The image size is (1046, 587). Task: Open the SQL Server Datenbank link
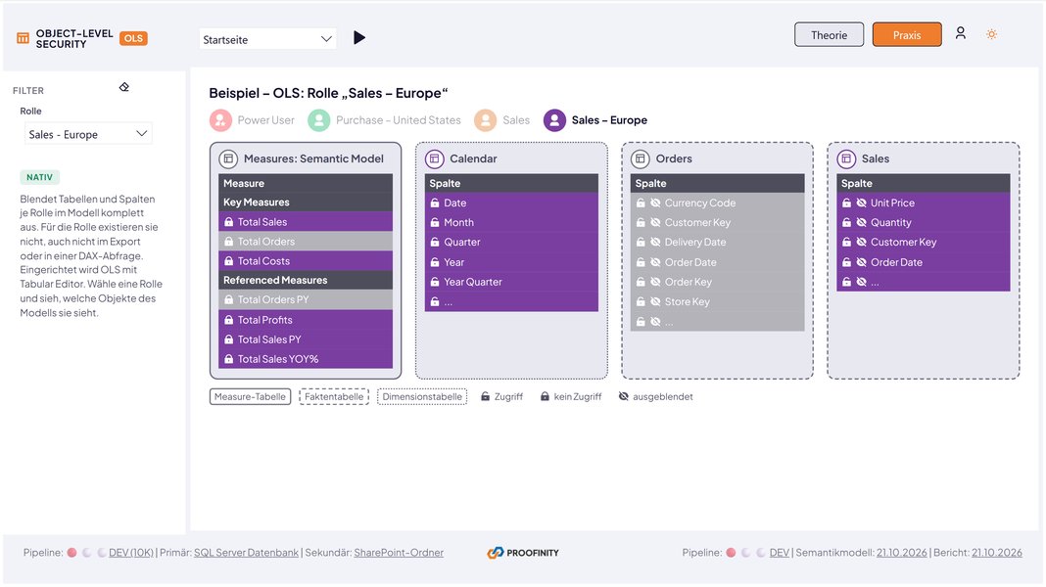(246, 553)
